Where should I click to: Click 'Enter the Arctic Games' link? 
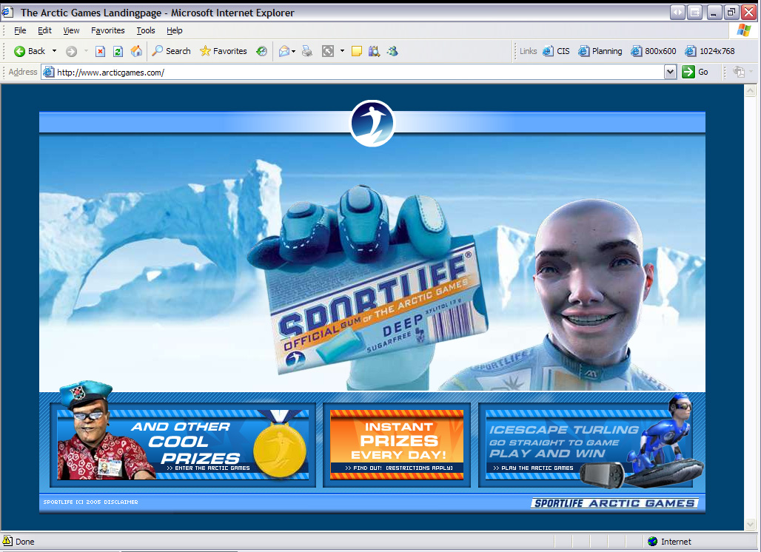(208, 468)
